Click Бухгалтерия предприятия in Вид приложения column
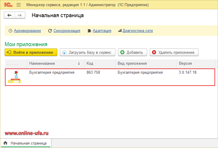 tap(140, 73)
